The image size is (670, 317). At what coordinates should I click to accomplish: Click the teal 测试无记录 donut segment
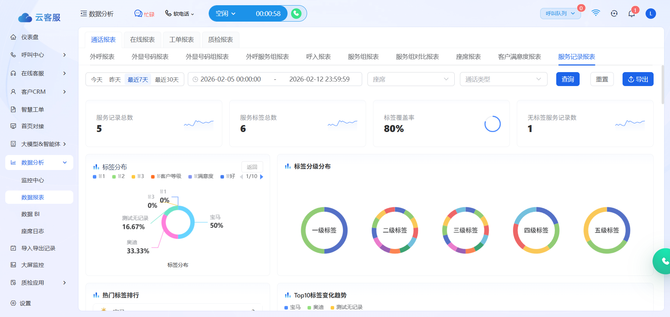[170, 210]
